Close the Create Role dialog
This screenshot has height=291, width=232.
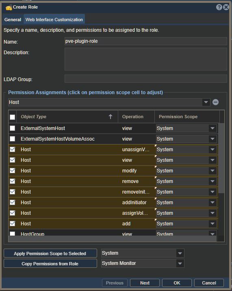[x=226, y=7]
